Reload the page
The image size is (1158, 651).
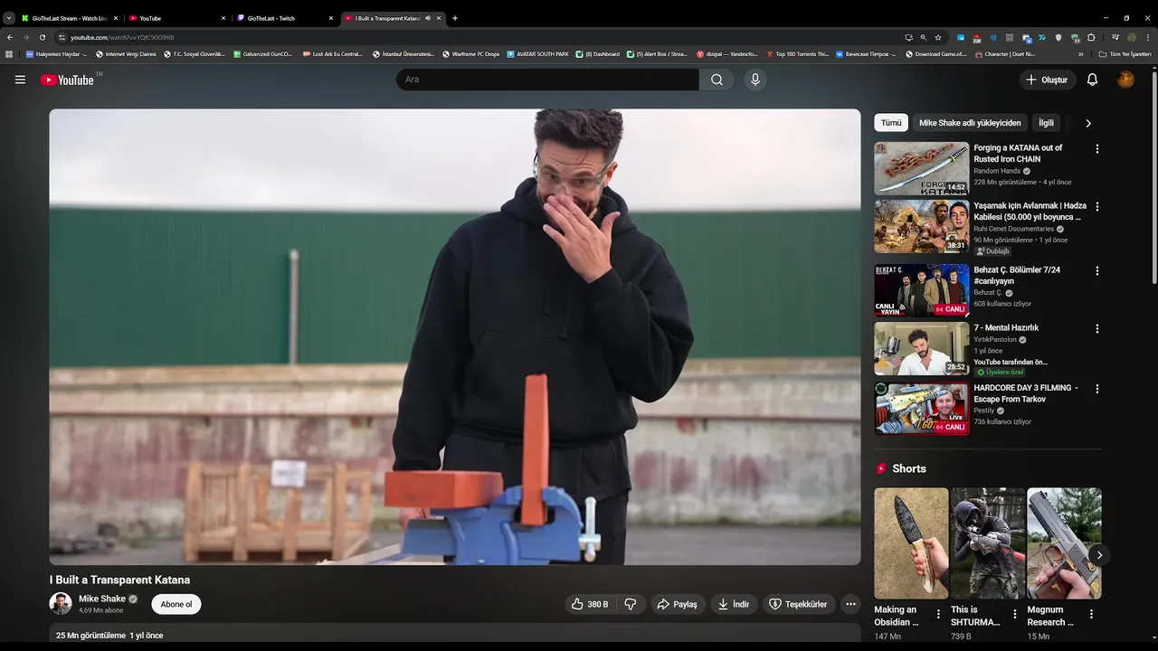[x=42, y=37]
